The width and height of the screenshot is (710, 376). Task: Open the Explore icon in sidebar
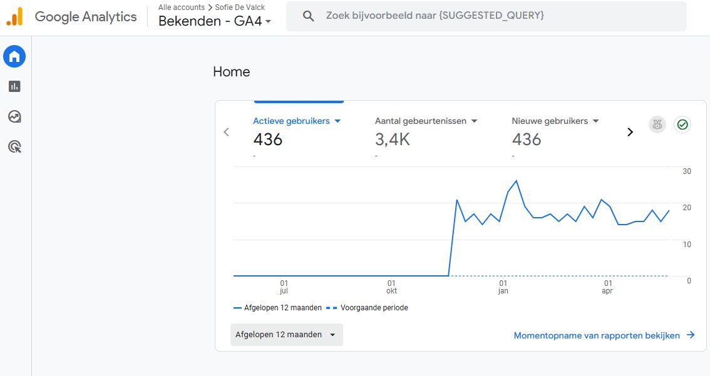[x=14, y=117]
